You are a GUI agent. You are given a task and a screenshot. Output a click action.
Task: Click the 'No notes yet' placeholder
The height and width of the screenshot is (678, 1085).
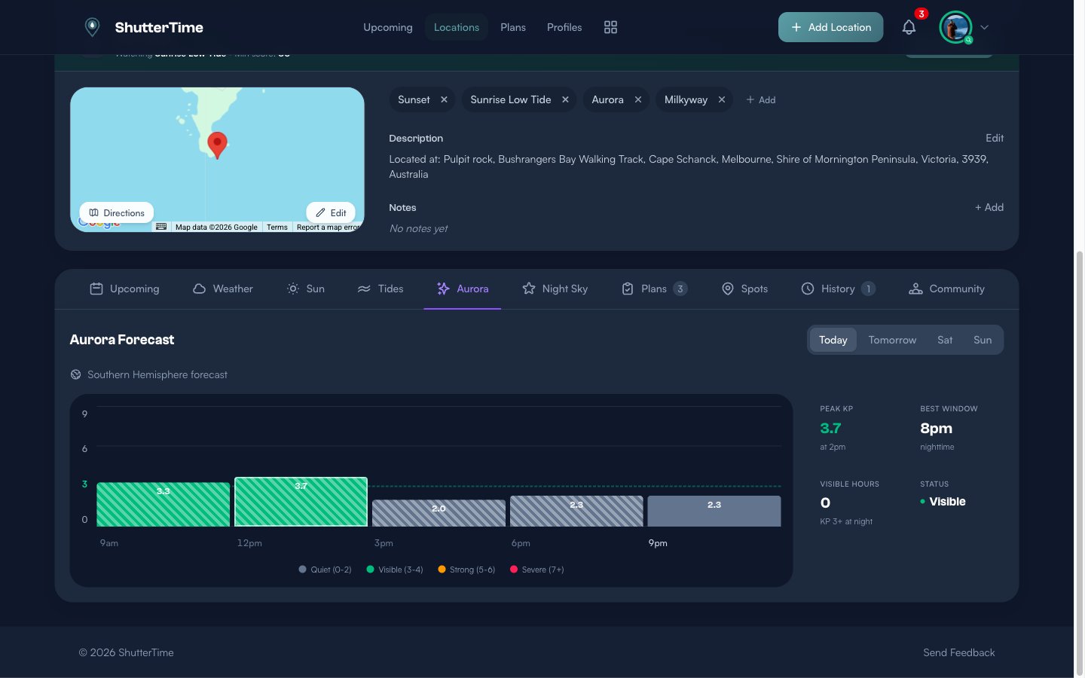418,228
